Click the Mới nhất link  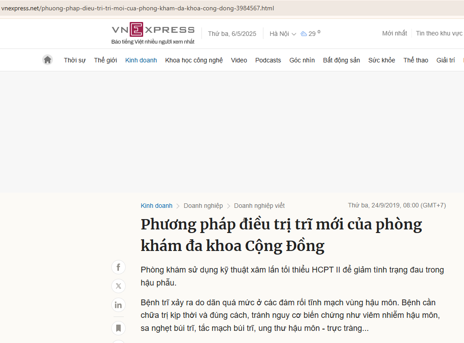(394, 33)
